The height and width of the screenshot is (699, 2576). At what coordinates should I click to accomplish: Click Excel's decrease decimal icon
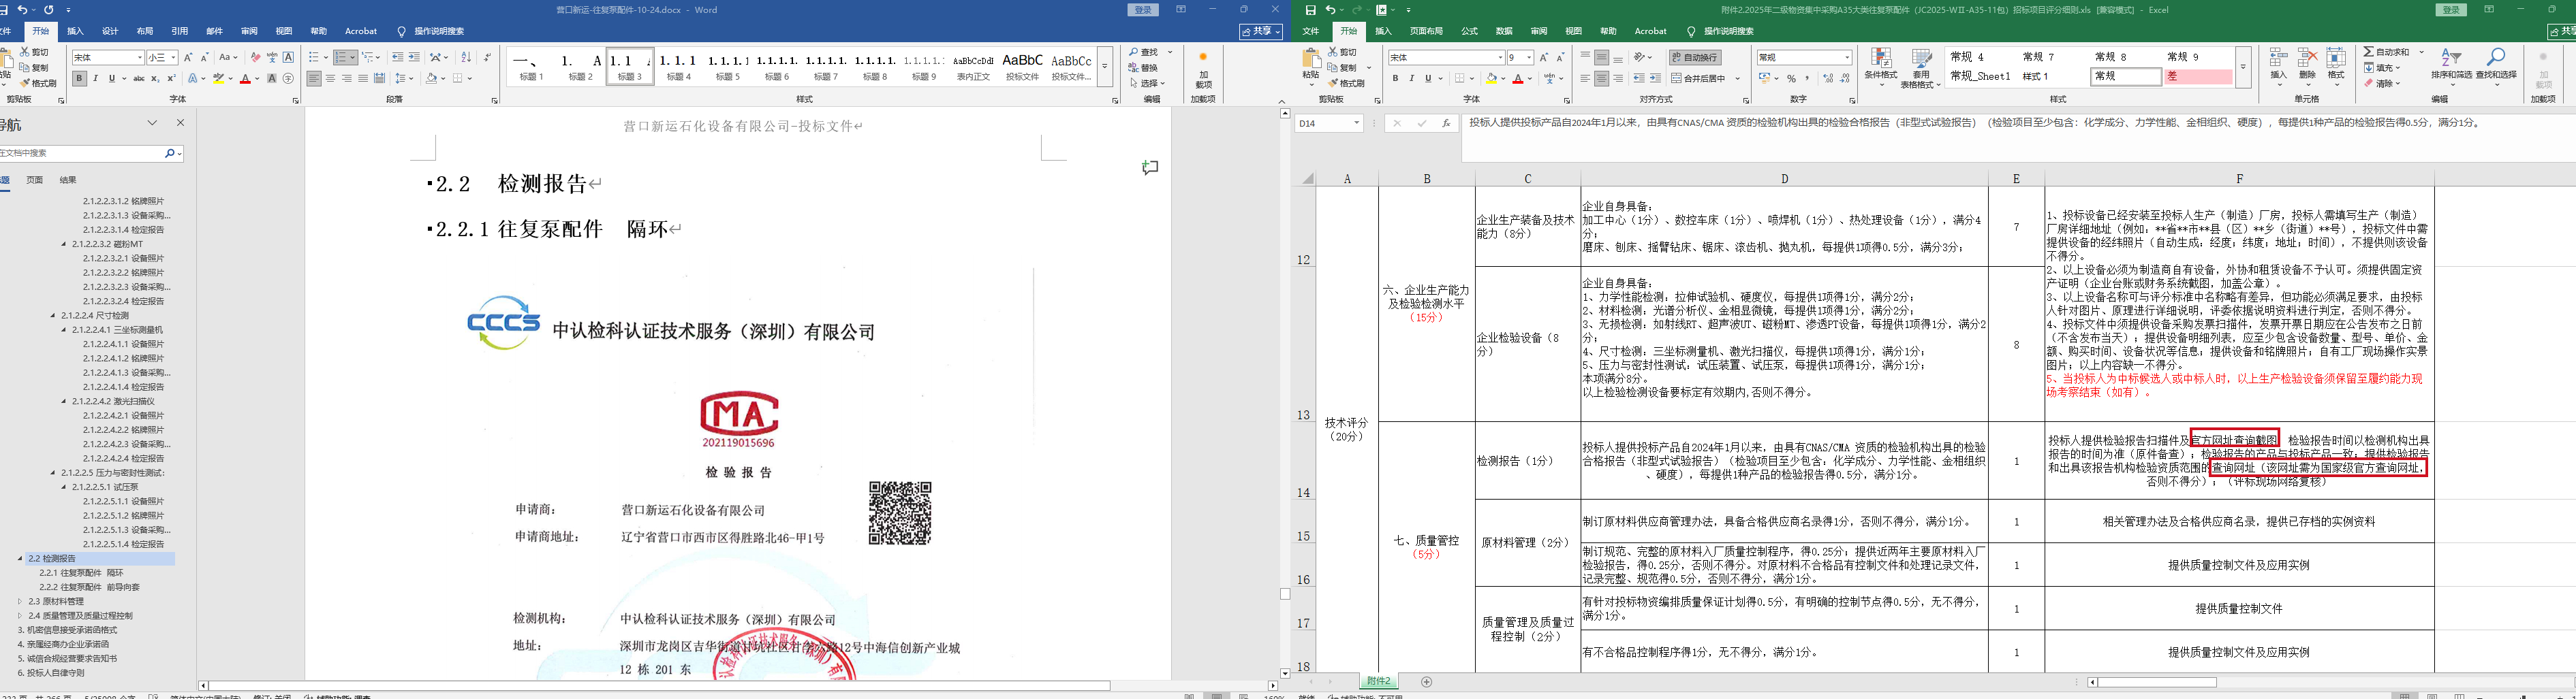[1844, 78]
